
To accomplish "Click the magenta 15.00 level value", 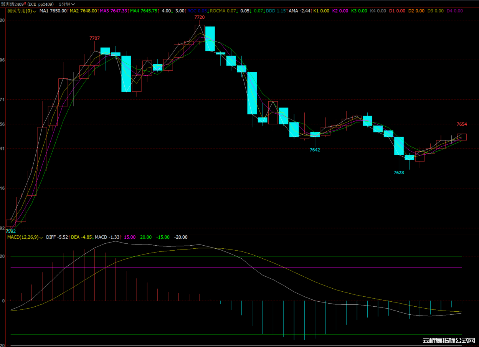I will point(130,237).
